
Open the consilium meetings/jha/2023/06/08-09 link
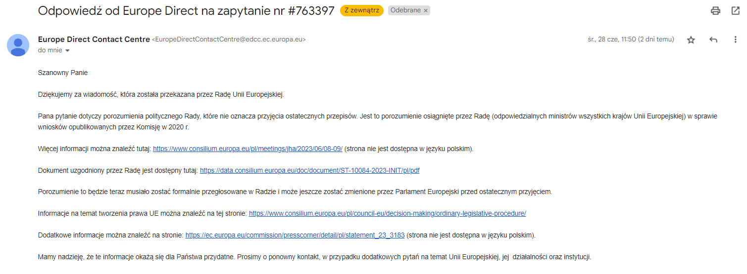(x=248, y=149)
